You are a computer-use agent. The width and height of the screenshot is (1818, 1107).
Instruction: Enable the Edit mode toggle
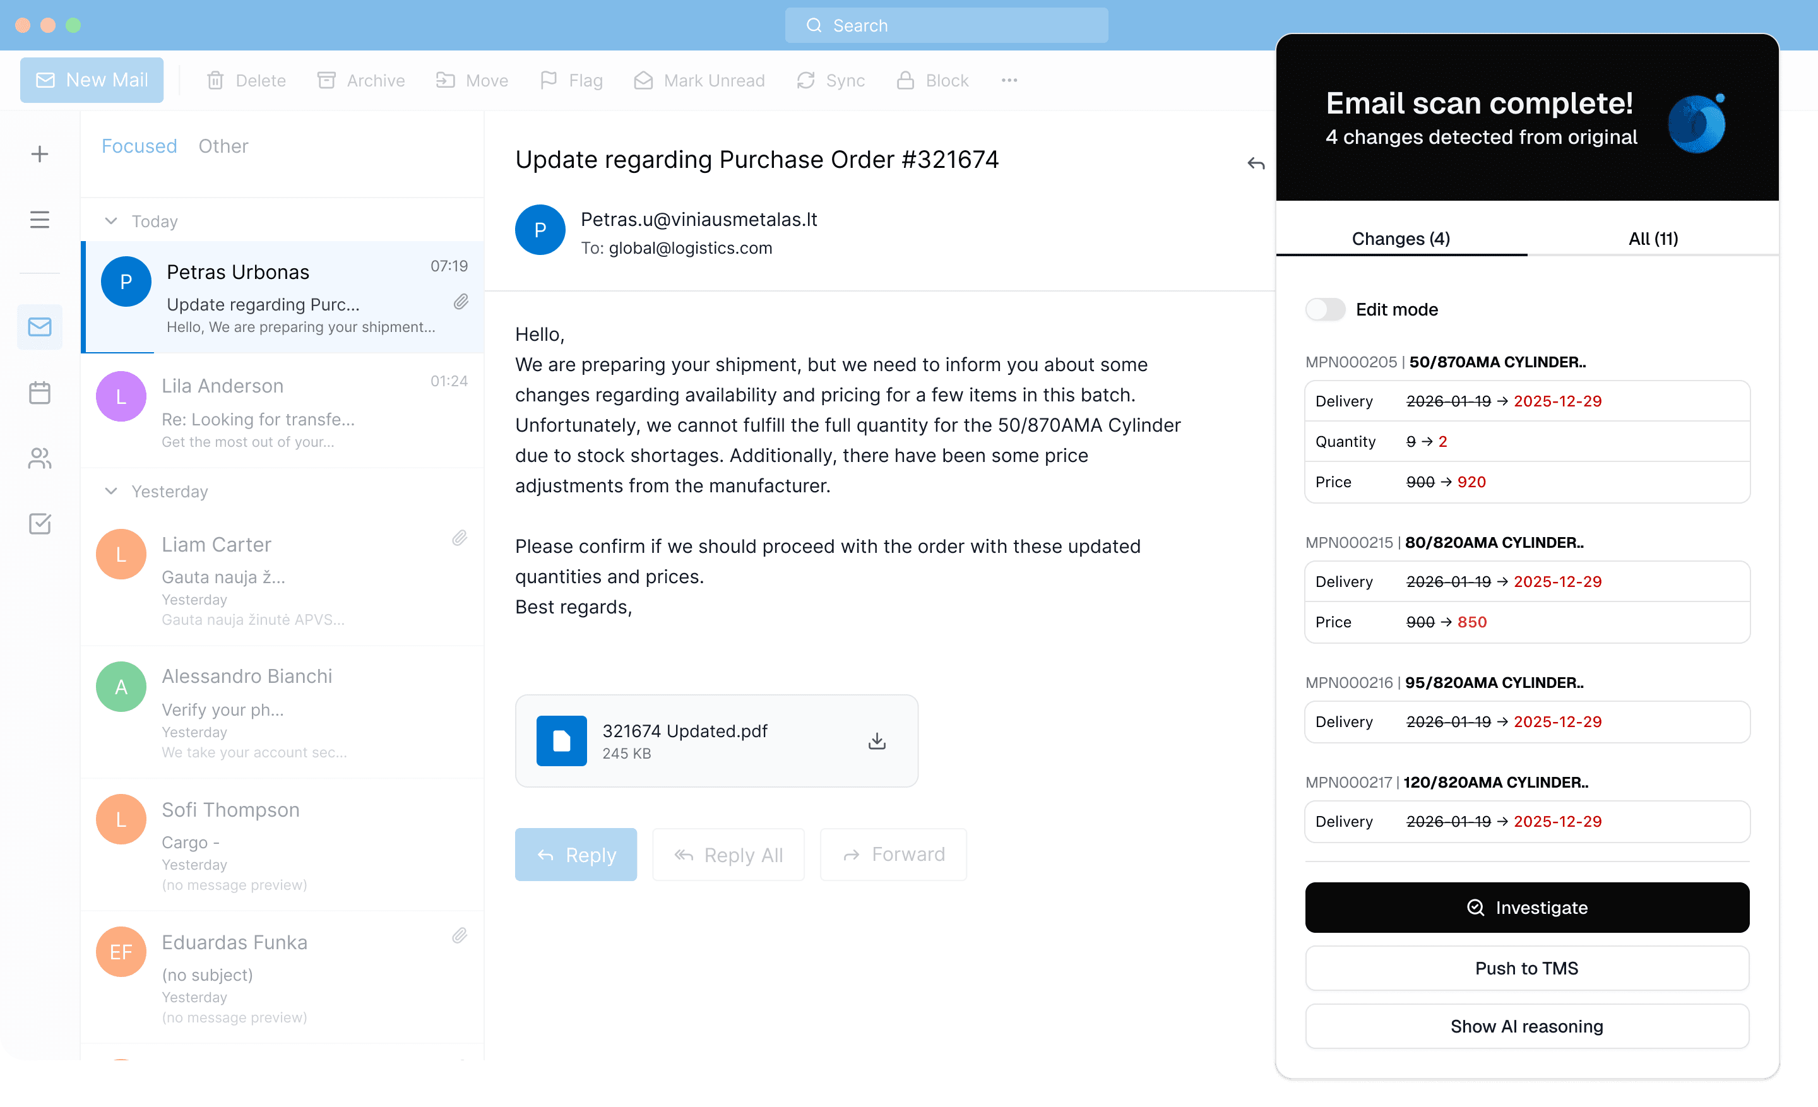pos(1325,310)
